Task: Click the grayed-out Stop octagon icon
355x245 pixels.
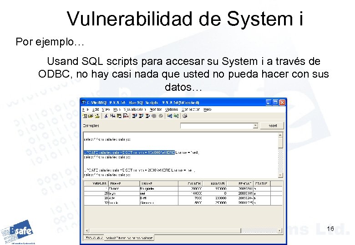Action: (154, 116)
